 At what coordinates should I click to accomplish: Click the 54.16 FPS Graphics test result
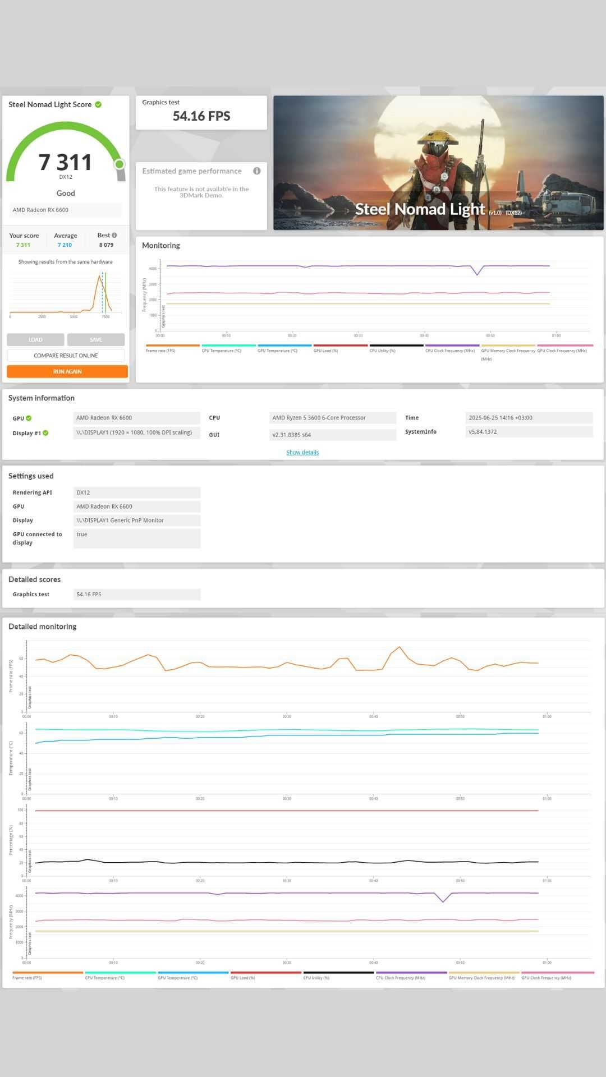(201, 116)
